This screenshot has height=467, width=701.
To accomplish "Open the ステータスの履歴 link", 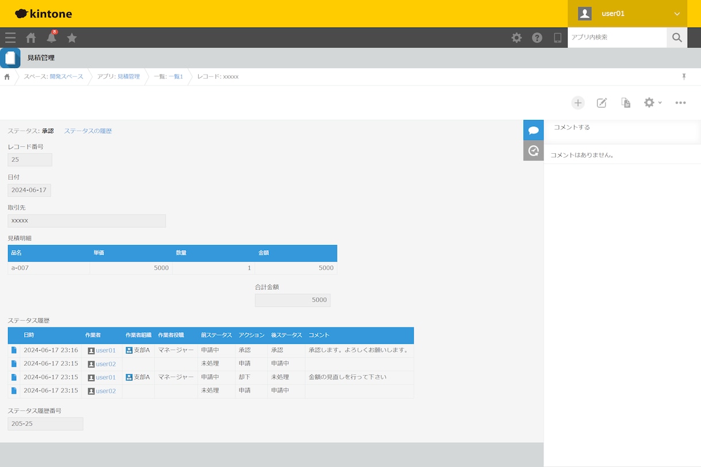I will (88, 131).
